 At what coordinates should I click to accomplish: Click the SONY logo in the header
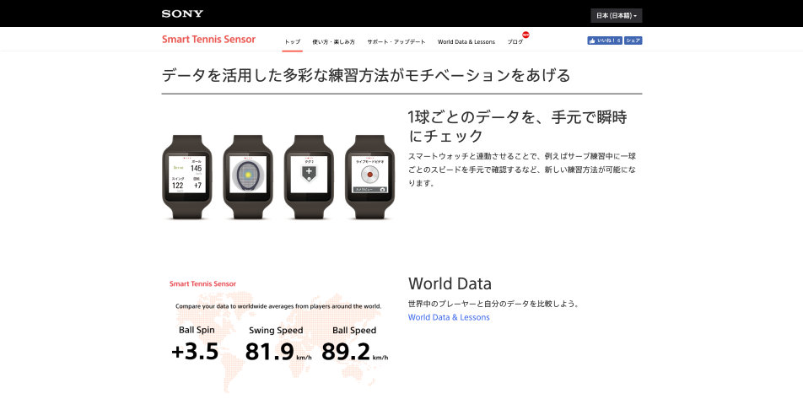click(x=182, y=13)
